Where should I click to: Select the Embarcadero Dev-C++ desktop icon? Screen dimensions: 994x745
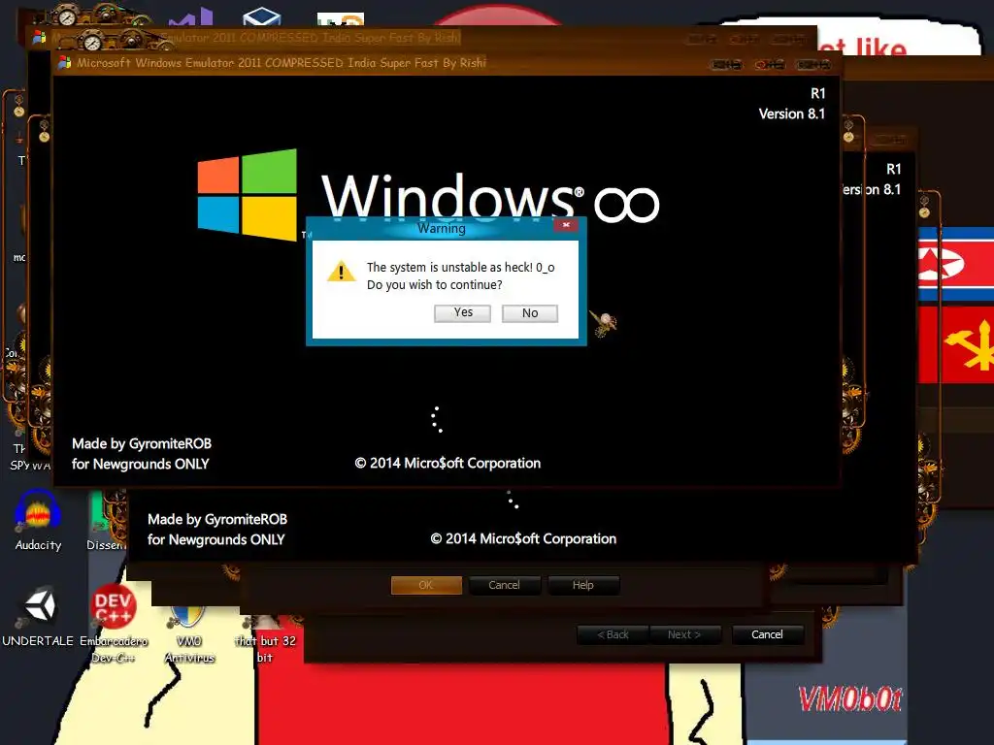coord(114,624)
